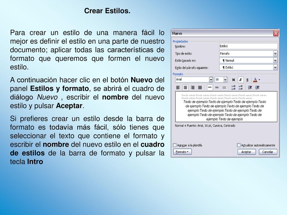The height and width of the screenshot is (215, 287).
Task: Open the Tipo de estilo dropdown
Action: [x=275, y=53]
